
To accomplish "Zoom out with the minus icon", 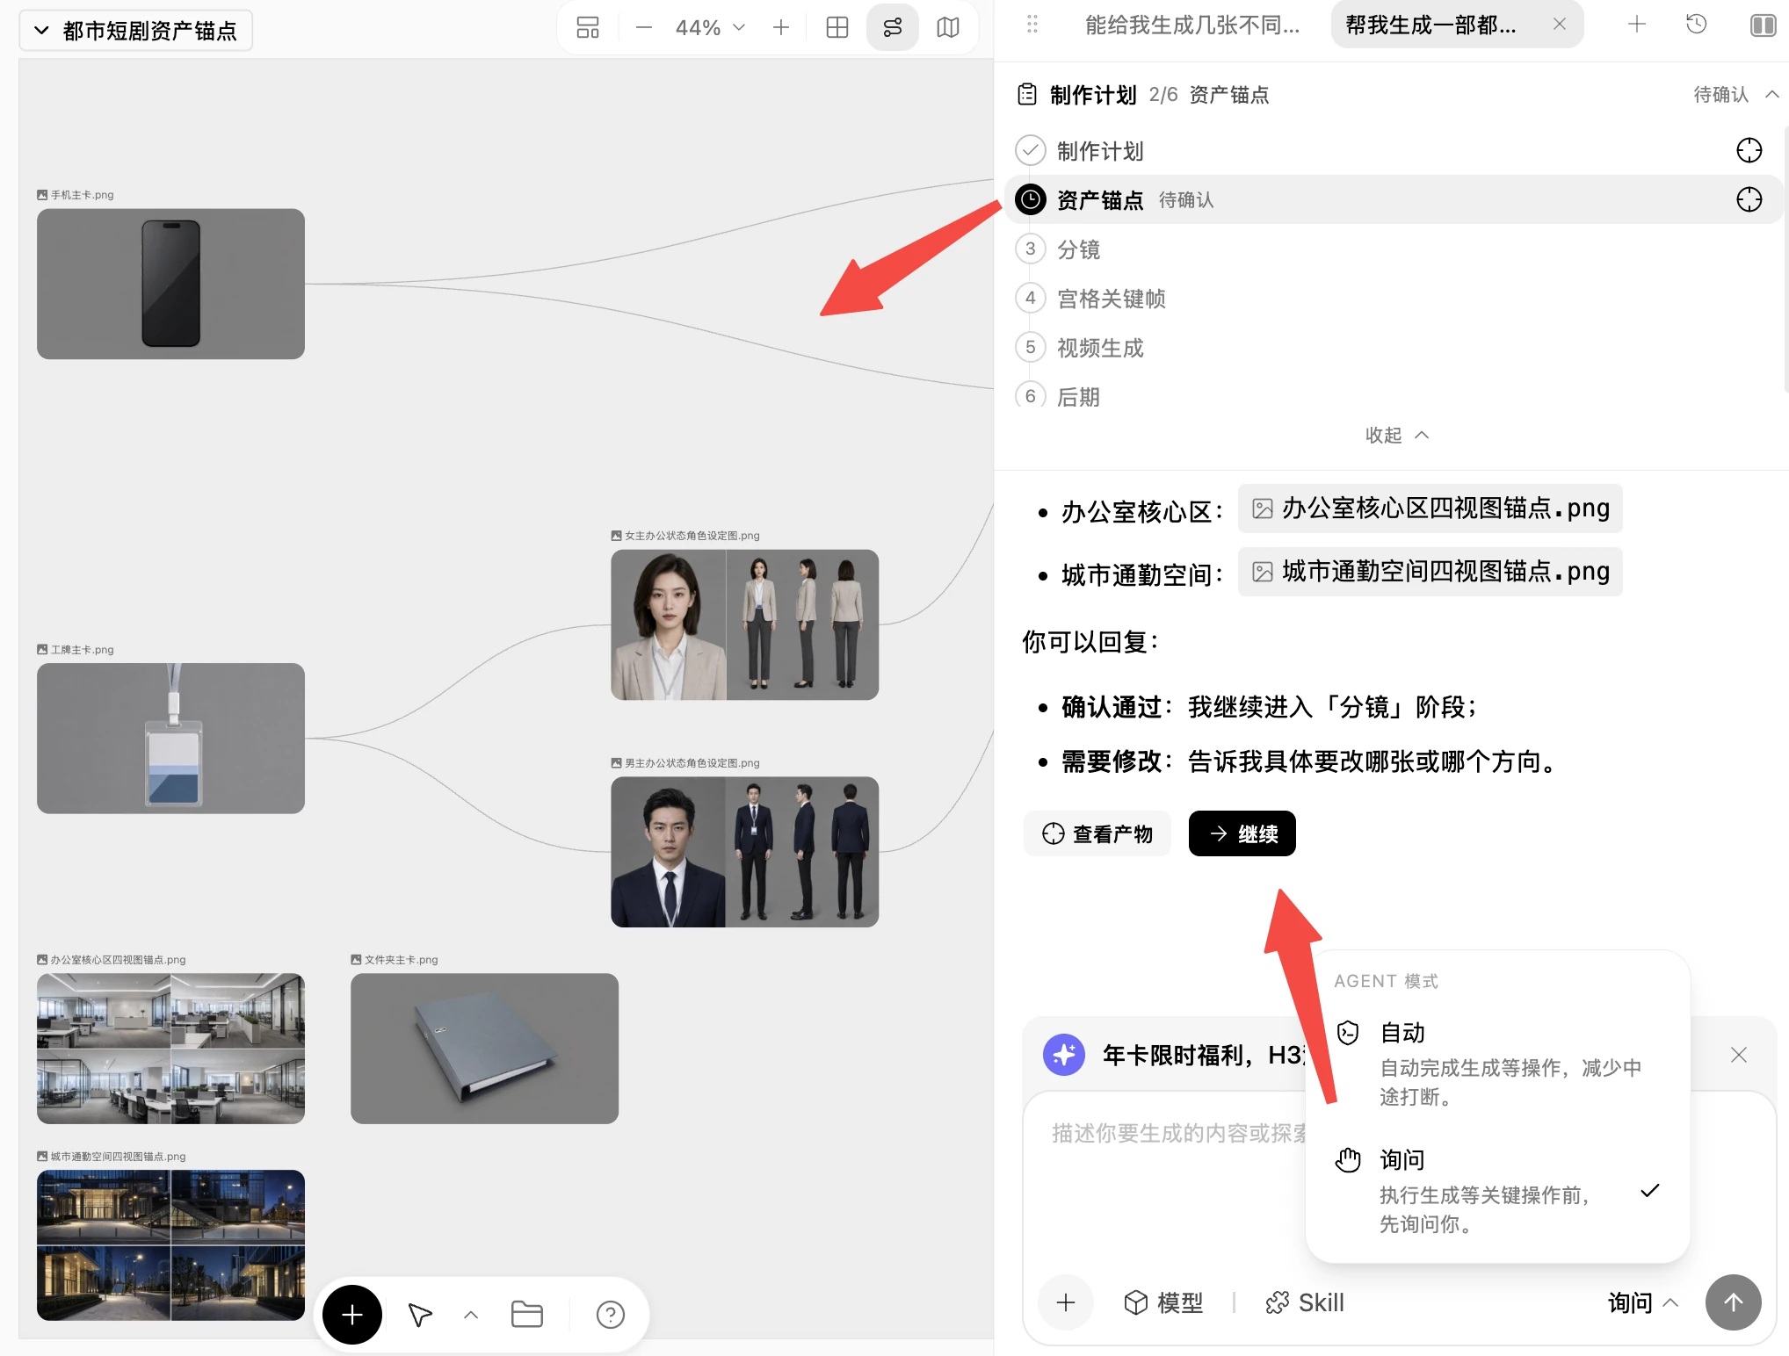I will tap(643, 28).
